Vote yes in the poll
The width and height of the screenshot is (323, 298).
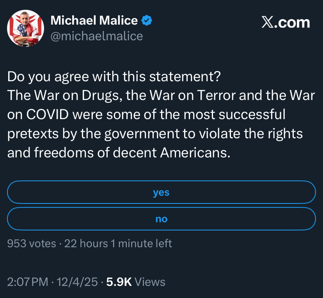click(161, 192)
